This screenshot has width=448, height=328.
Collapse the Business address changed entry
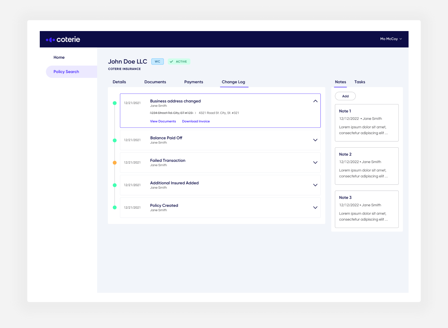pyautogui.click(x=315, y=101)
